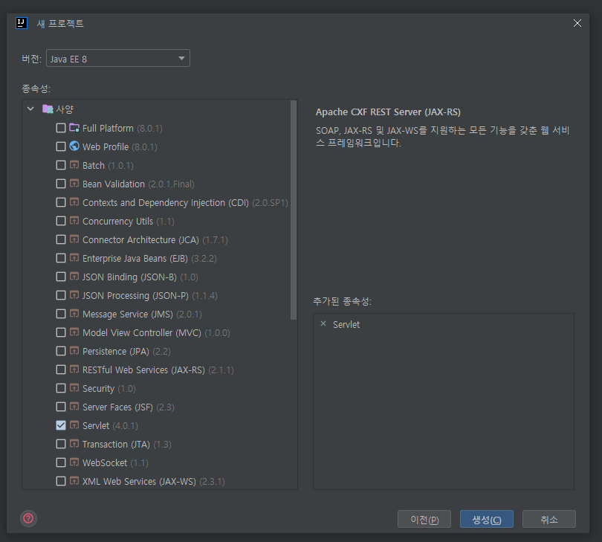Close the 새 프로젝트 dialog
This screenshot has height=542, width=602.
click(577, 23)
